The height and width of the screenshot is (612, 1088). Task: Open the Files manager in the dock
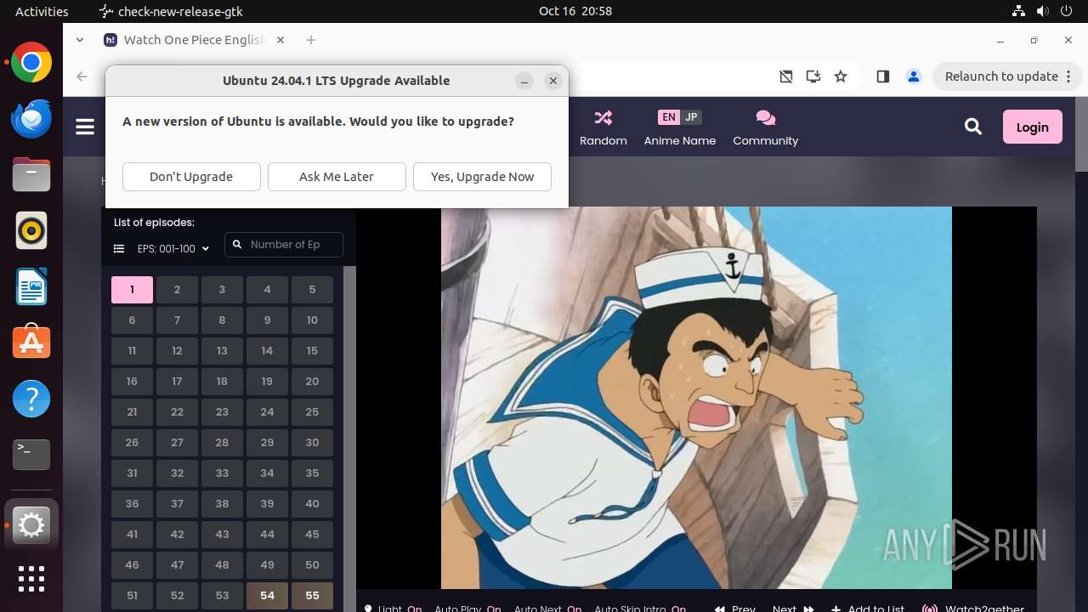tap(31, 174)
